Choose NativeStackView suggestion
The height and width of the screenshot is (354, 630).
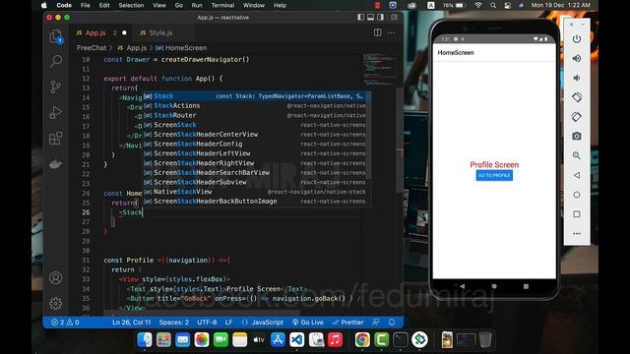coord(257,192)
